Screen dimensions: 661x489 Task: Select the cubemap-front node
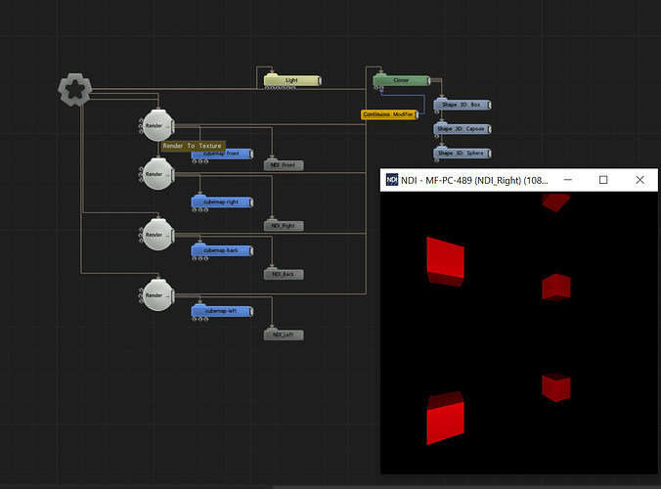click(222, 155)
